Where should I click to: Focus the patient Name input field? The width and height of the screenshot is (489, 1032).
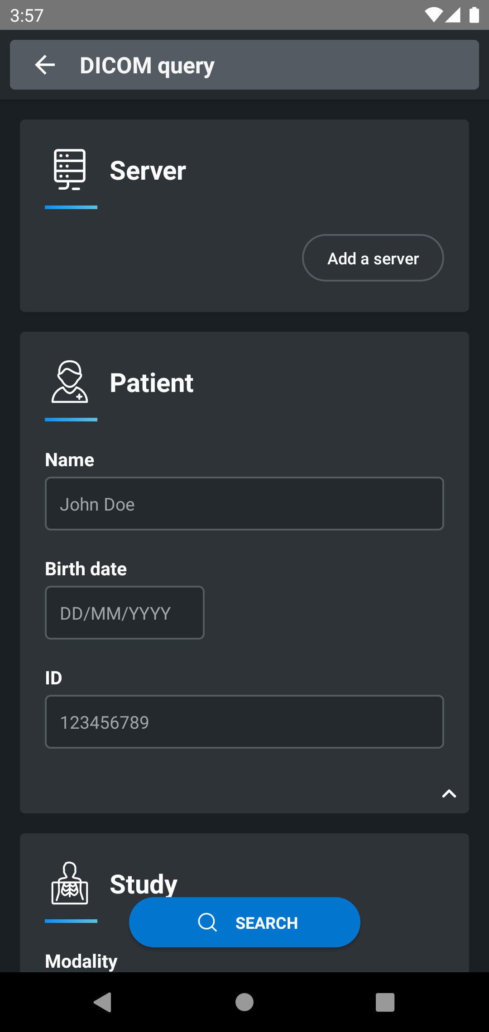(244, 504)
